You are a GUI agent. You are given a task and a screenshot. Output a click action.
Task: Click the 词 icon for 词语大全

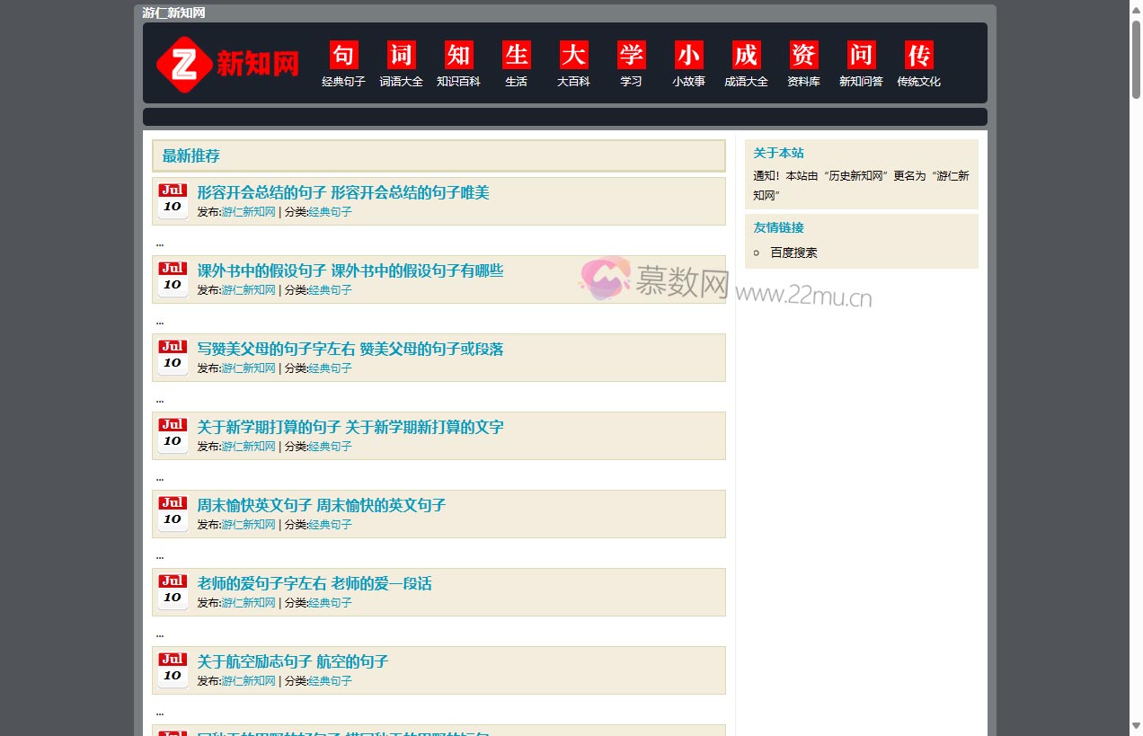click(402, 55)
